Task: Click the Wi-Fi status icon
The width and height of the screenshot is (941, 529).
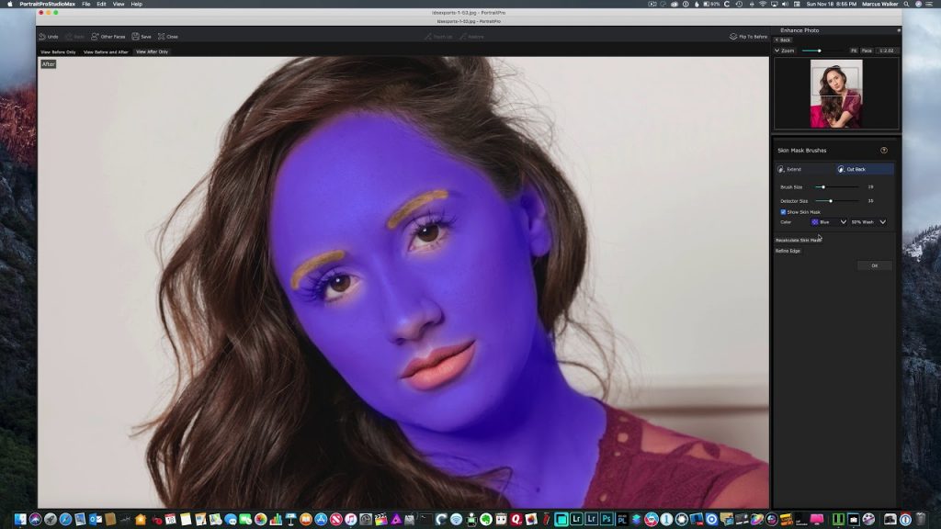Action: [762, 4]
